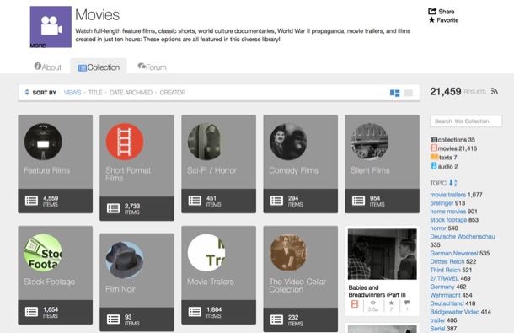Select topic Third Reich
This screenshot has width=514, height=333.
pyautogui.click(x=445, y=270)
